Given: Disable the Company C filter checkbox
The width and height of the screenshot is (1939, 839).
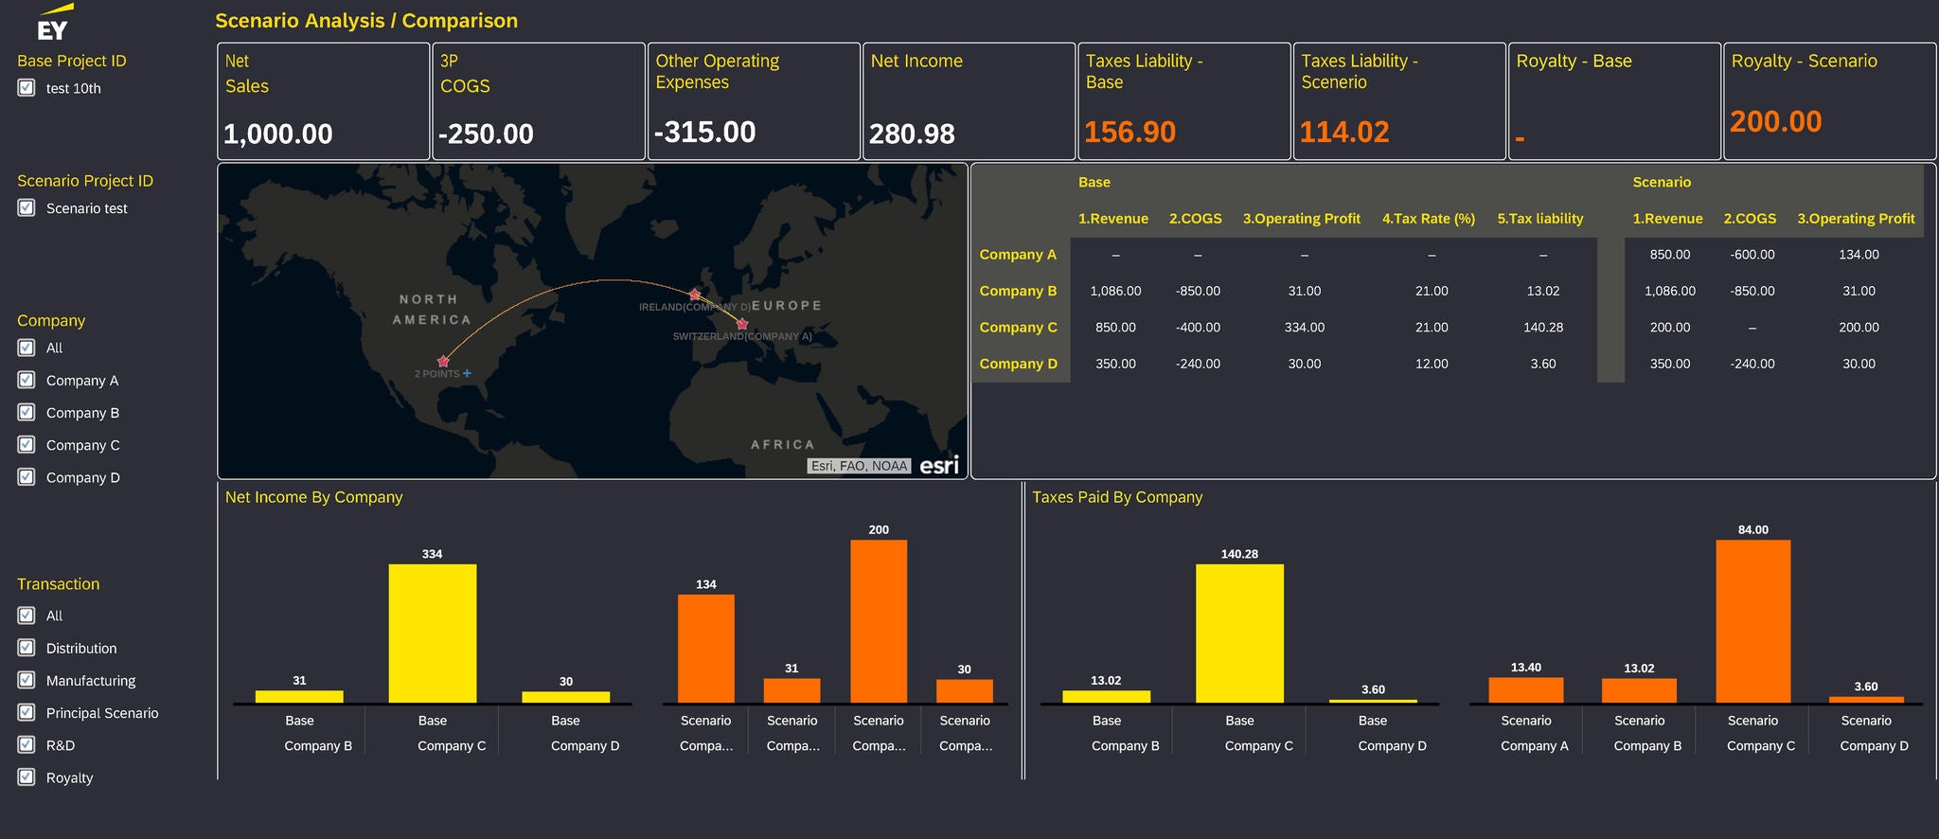Looking at the screenshot, I should point(27,445).
